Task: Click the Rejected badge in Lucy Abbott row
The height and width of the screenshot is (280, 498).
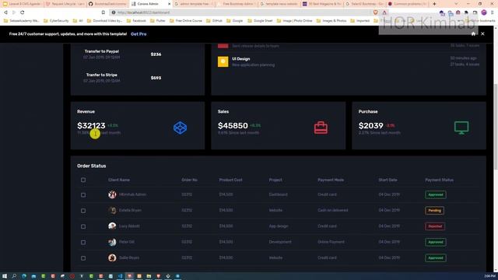Action: click(x=435, y=226)
